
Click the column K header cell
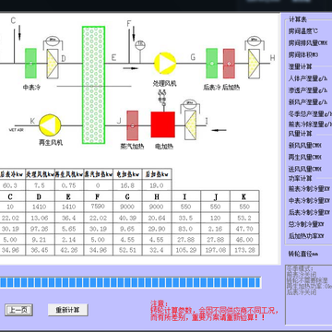(x=244, y=196)
